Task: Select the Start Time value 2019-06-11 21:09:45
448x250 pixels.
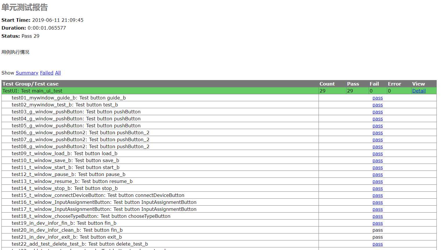Action: click(58, 20)
